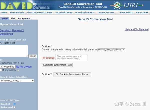Click Submit to Conversion Tool button
150x110 pixels.
(x=57, y=65)
